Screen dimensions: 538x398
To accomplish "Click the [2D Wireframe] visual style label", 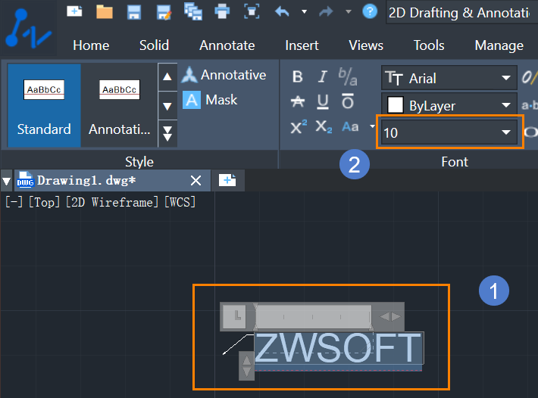I will point(112,202).
